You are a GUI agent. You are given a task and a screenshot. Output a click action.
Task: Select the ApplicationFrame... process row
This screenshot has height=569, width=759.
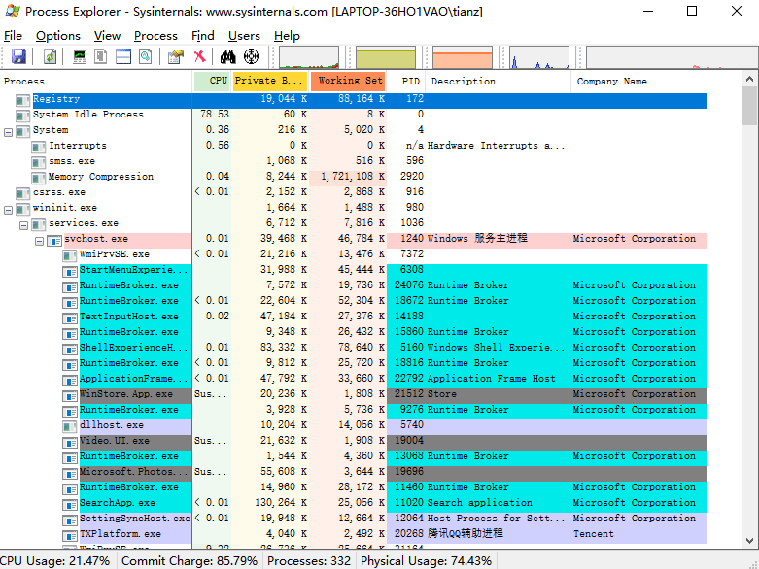click(354, 379)
